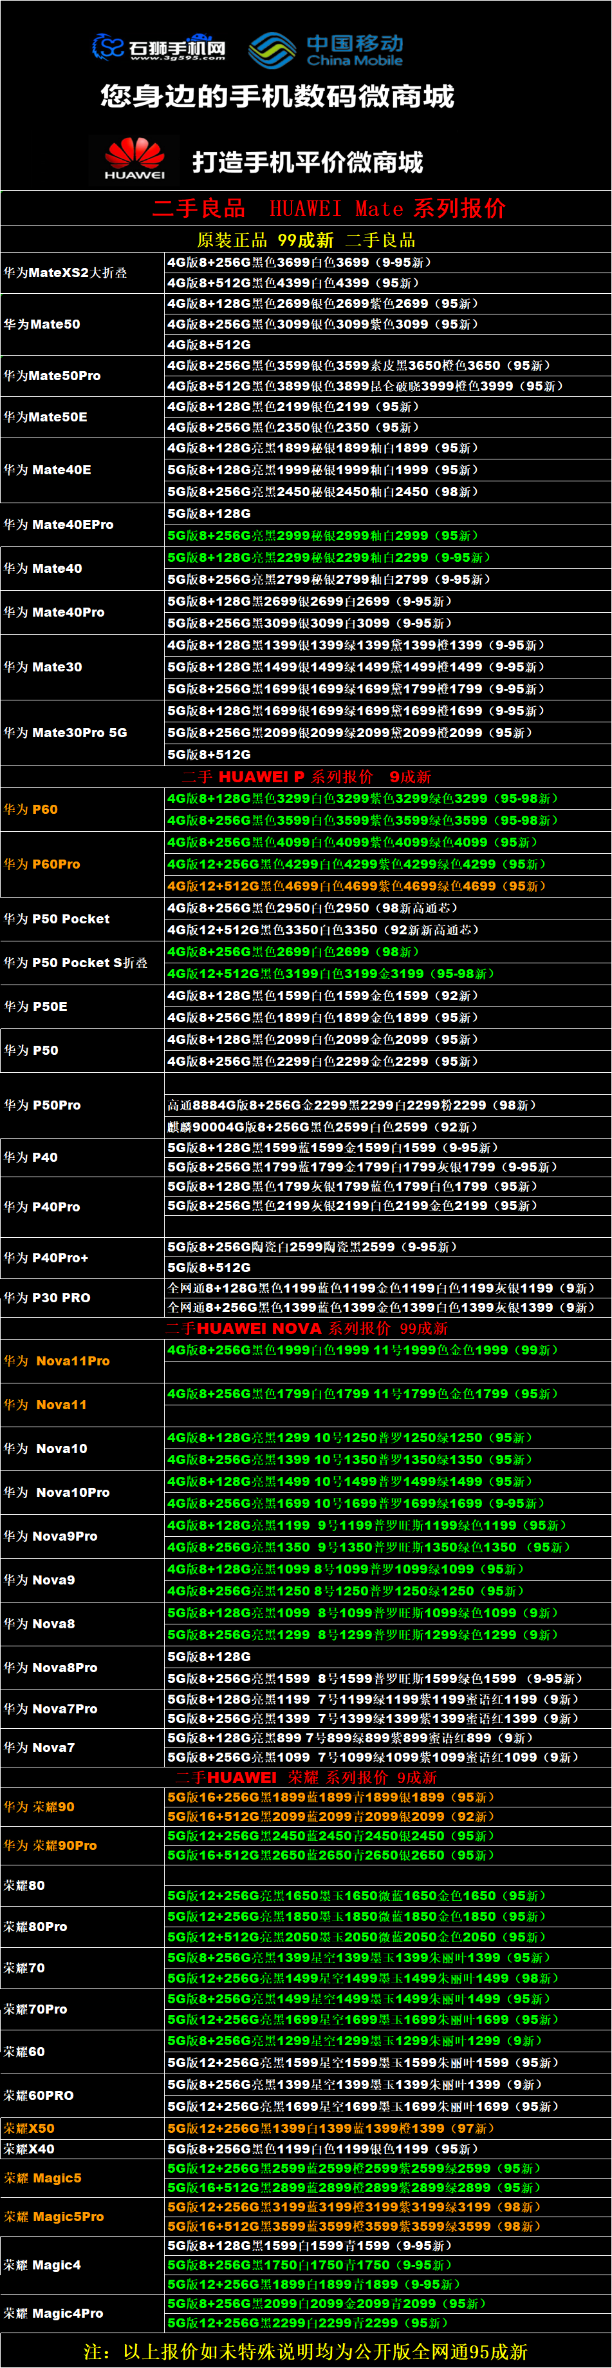Select the model cell reading exactly "荣耀80"

(82, 1885)
